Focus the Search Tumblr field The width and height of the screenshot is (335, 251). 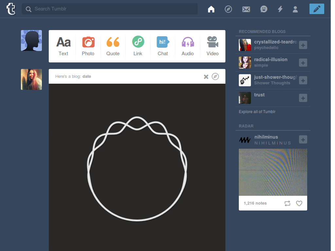[110, 9]
